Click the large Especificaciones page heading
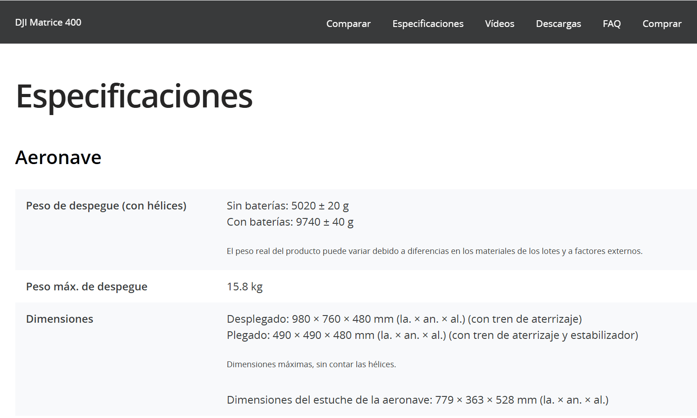Screen dimensions: 697x418 point(134,97)
